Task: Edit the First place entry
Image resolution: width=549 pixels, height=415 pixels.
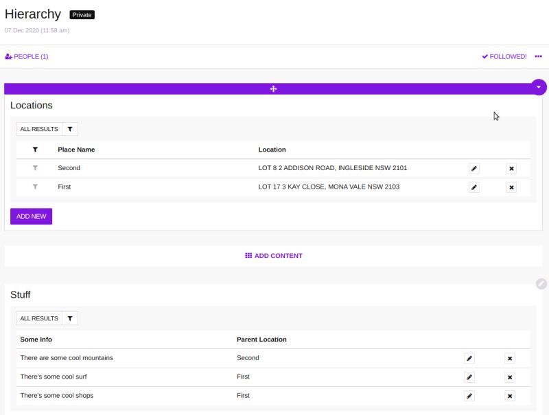Action: click(474, 186)
